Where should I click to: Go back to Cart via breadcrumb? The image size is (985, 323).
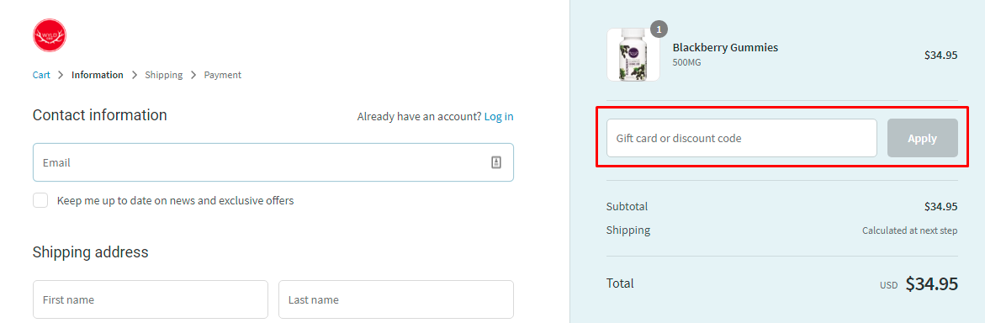click(x=41, y=75)
